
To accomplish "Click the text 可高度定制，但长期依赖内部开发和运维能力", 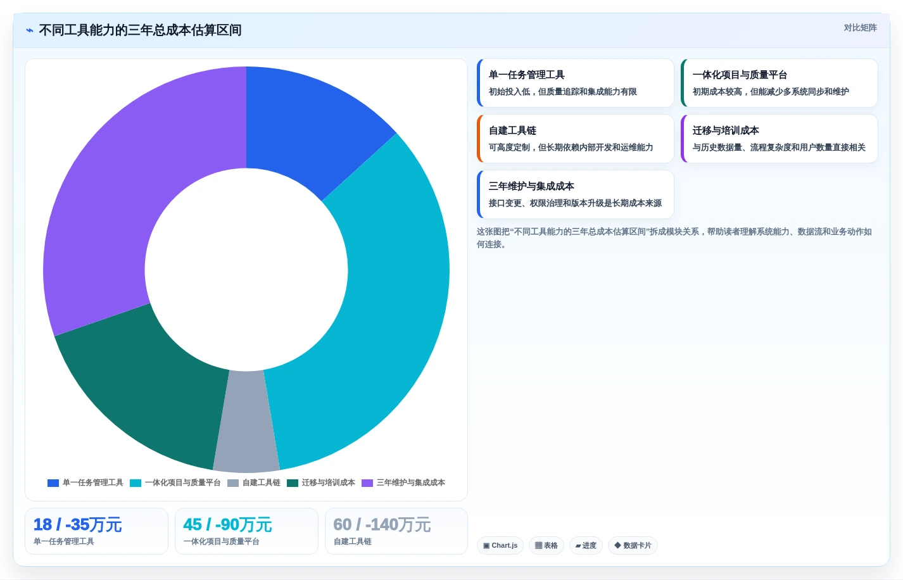I will coord(571,148).
